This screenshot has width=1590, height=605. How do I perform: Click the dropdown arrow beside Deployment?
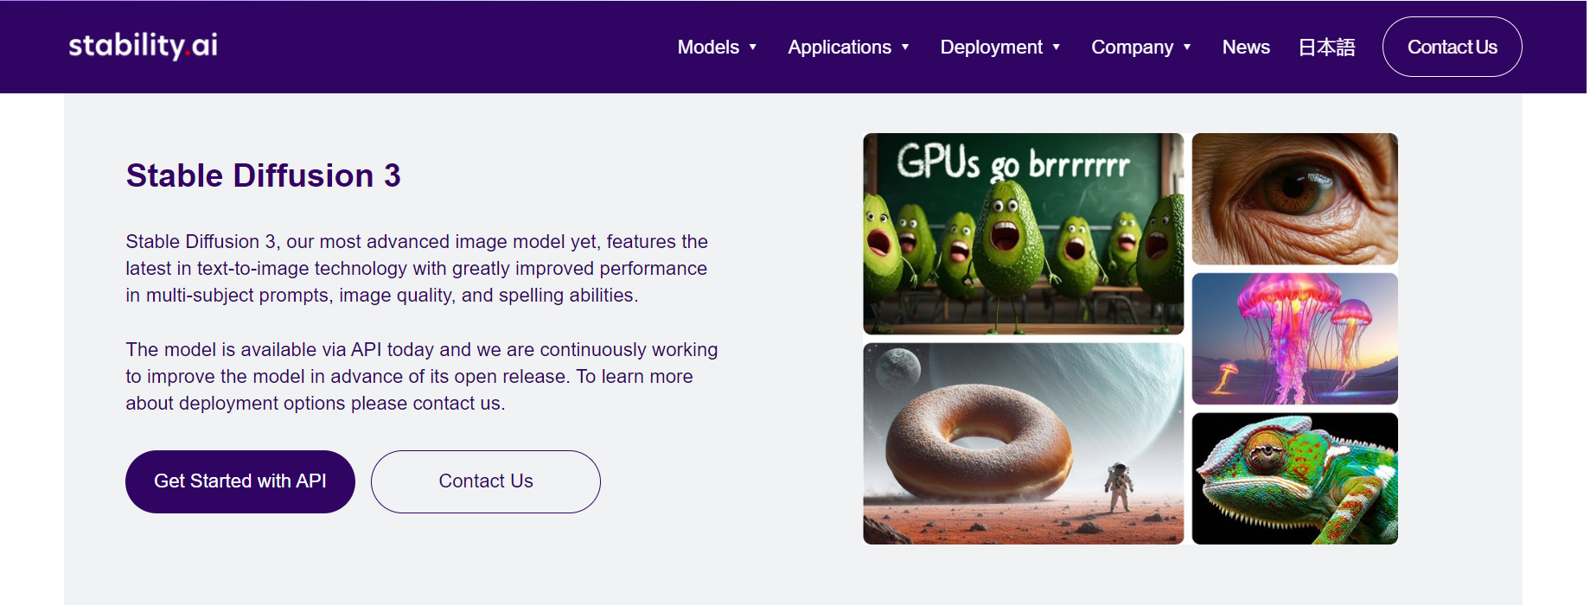pyautogui.click(x=1057, y=48)
